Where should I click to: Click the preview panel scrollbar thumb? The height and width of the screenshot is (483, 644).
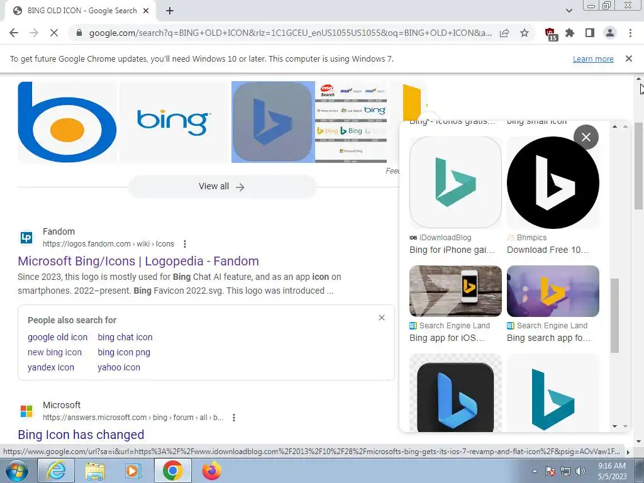pyautogui.click(x=614, y=316)
